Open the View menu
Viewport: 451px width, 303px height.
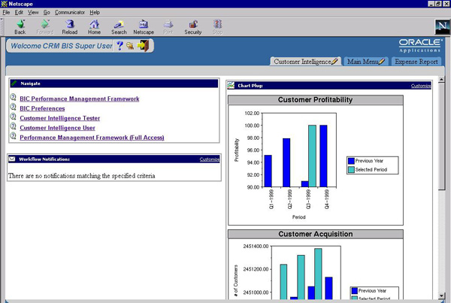coord(33,12)
